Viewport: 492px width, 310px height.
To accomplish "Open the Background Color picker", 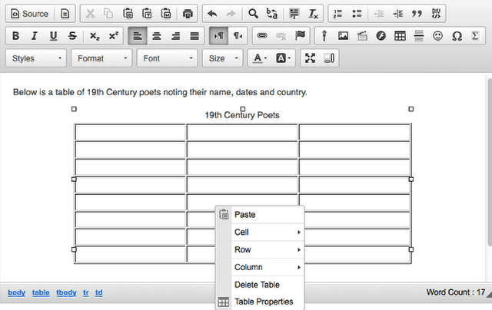I will (283, 58).
